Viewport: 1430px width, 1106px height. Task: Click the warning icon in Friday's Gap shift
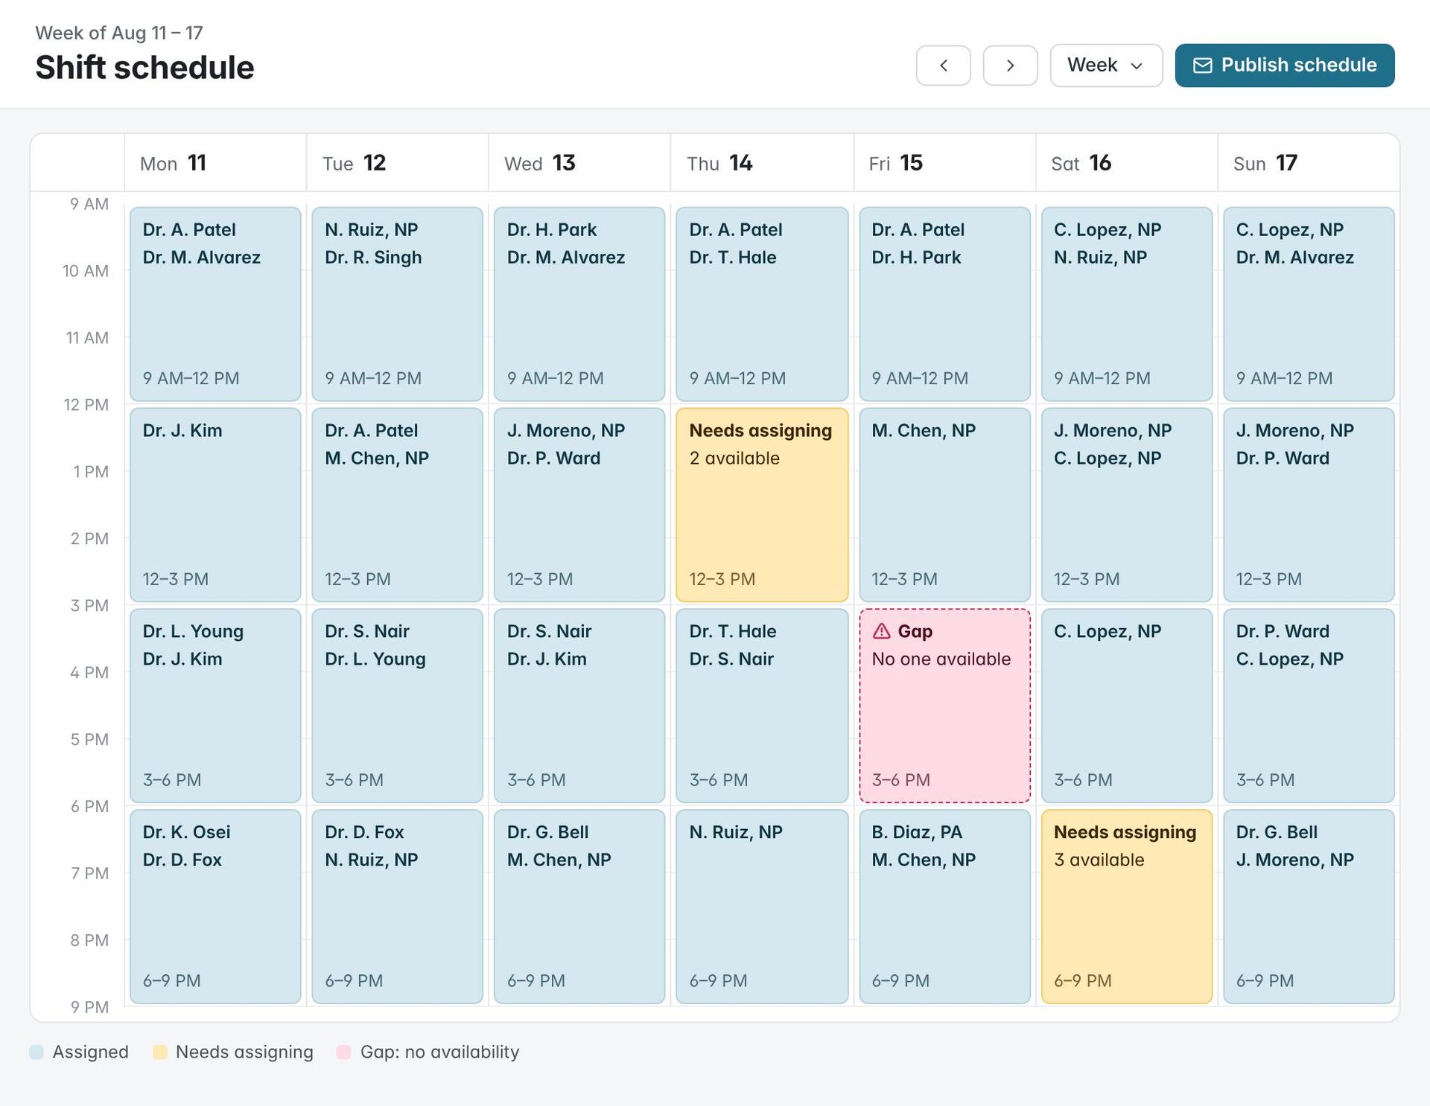pyautogui.click(x=881, y=631)
